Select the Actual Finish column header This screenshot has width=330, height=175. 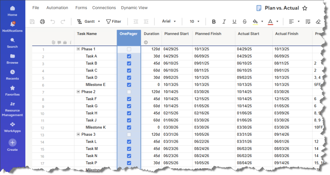(x=292, y=38)
